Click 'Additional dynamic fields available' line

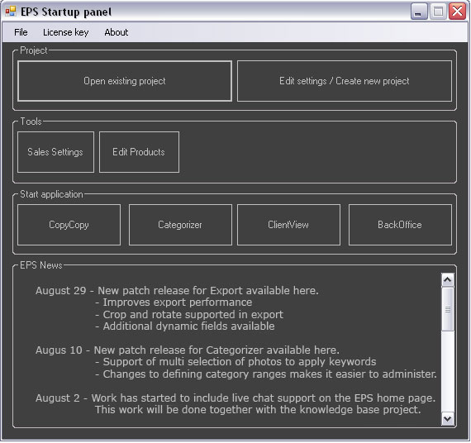tap(185, 326)
